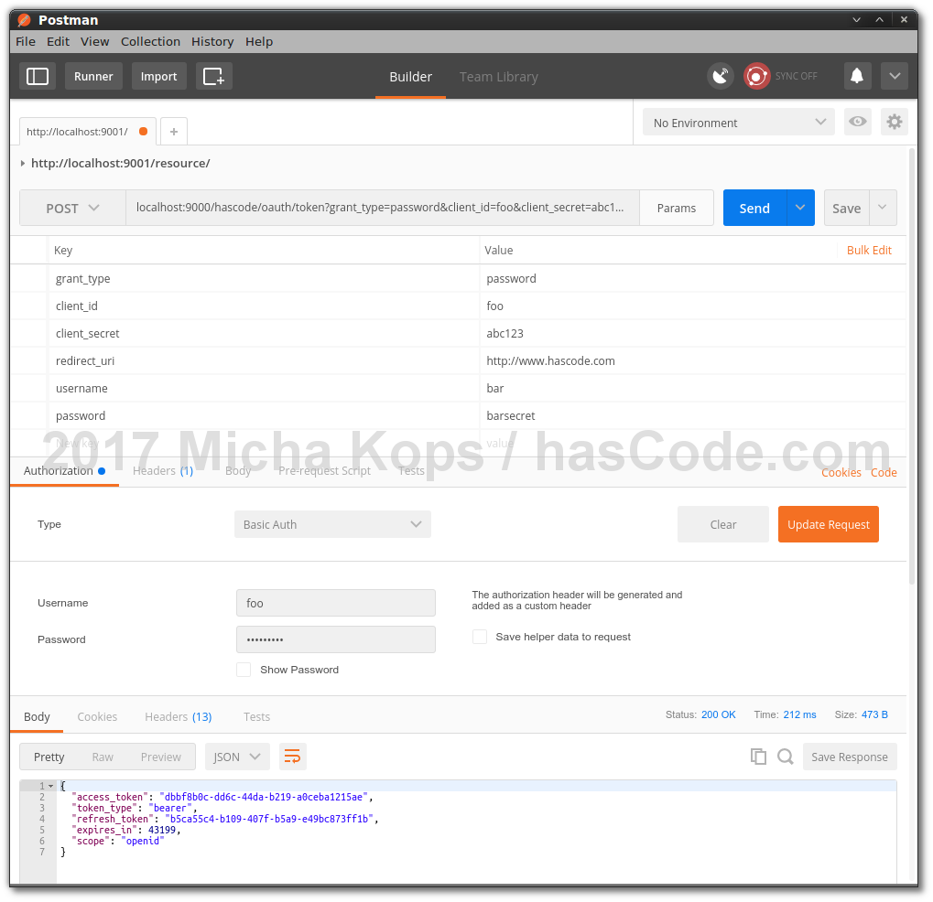Enable the Show Password checkbox
Image resolution: width=933 pixels, height=902 pixels.
(x=244, y=669)
